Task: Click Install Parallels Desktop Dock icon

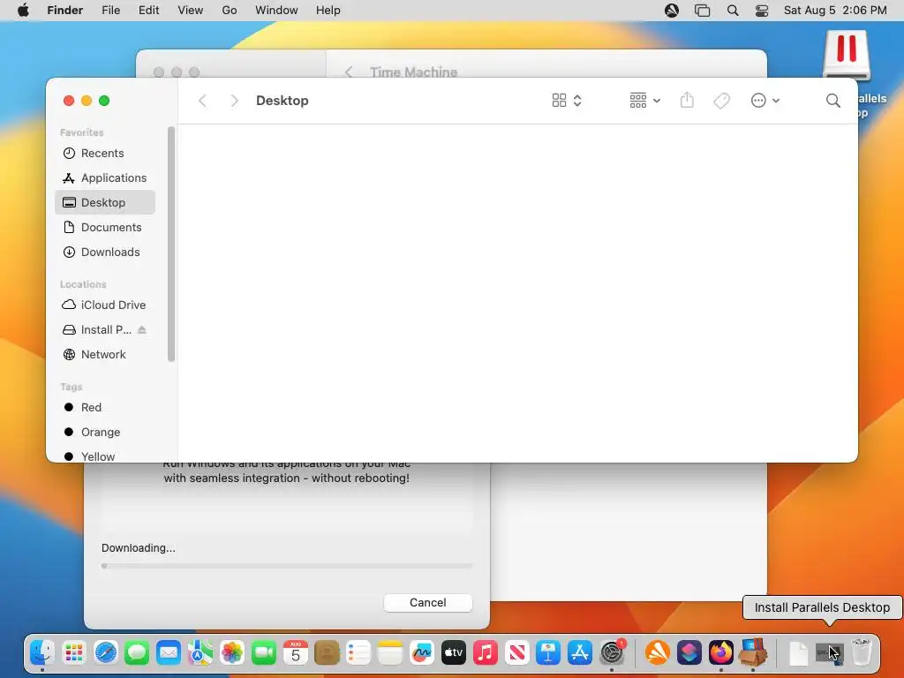Action: [x=829, y=653]
